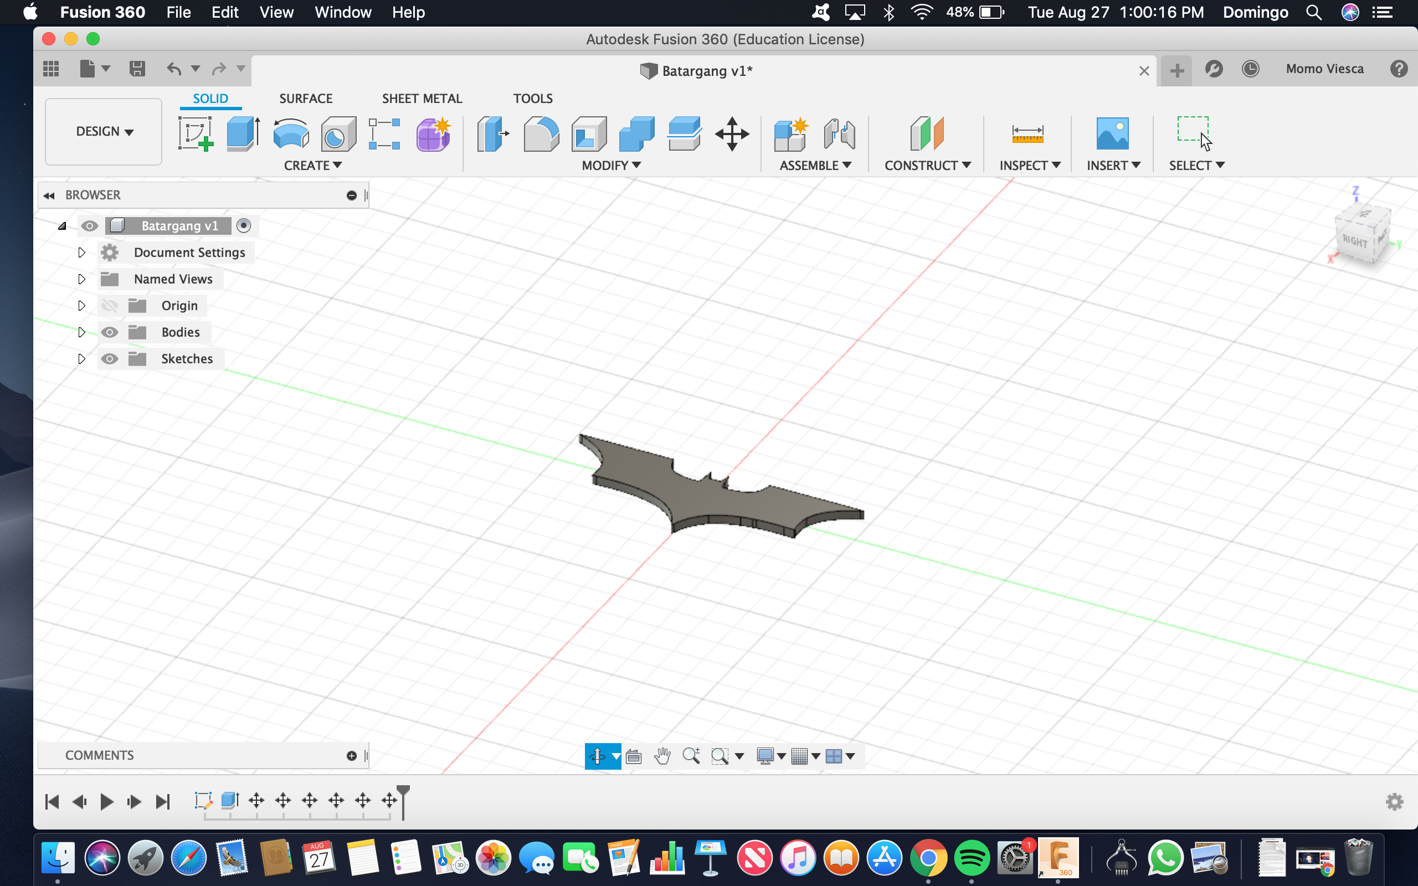Select the Fillet tool
Image resolution: width=1418 pixels, height=886 pixels.
pyautogui.click(x=541, y=133)
